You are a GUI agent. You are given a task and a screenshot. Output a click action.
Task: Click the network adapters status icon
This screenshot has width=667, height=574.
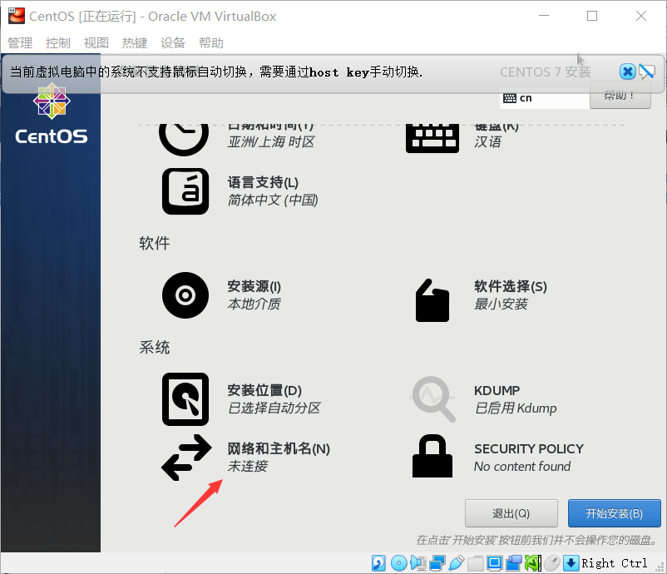(x=437, y=563)
